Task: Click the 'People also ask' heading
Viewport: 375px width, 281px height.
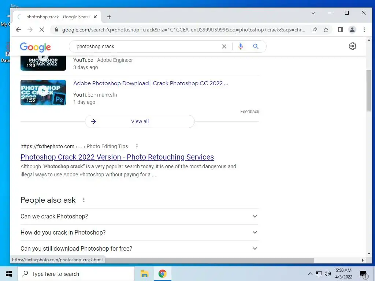Action: tap(48, 200)
